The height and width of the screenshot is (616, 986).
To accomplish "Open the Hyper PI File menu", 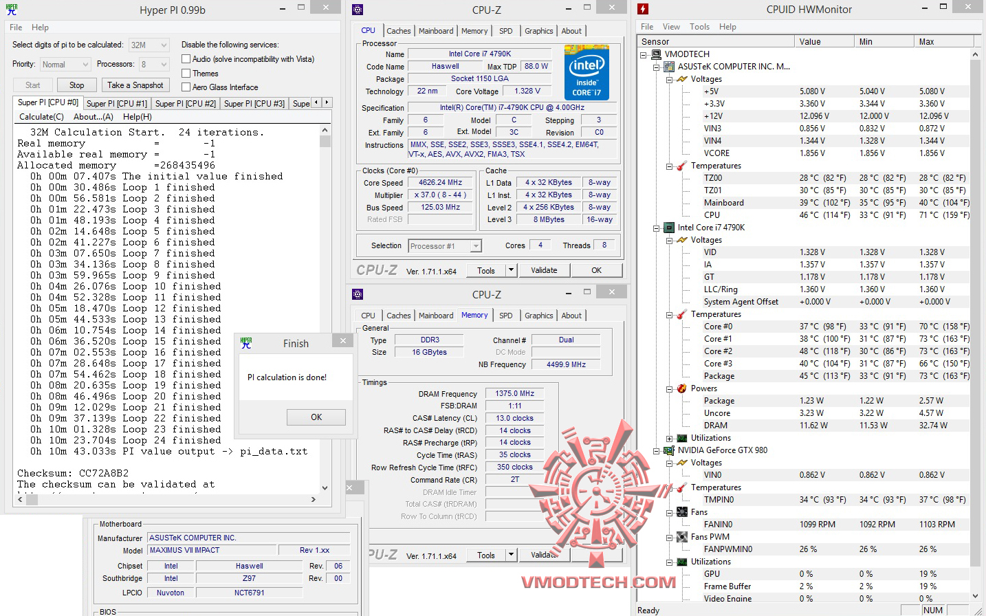I will coord(16,27).
